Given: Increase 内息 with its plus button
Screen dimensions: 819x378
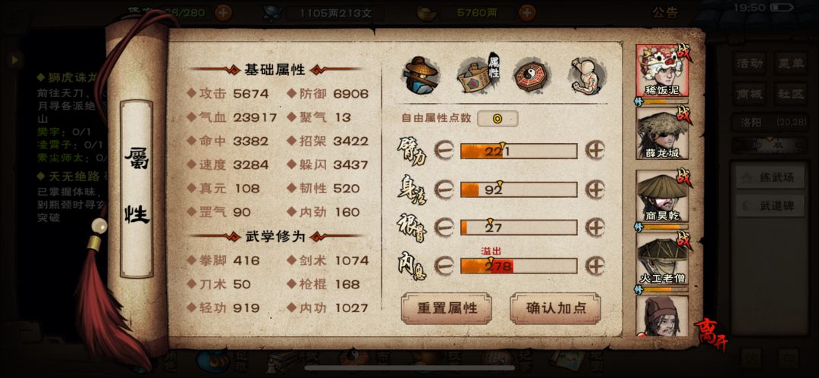Looking at the screenshot, I should (x=595, y=266).
